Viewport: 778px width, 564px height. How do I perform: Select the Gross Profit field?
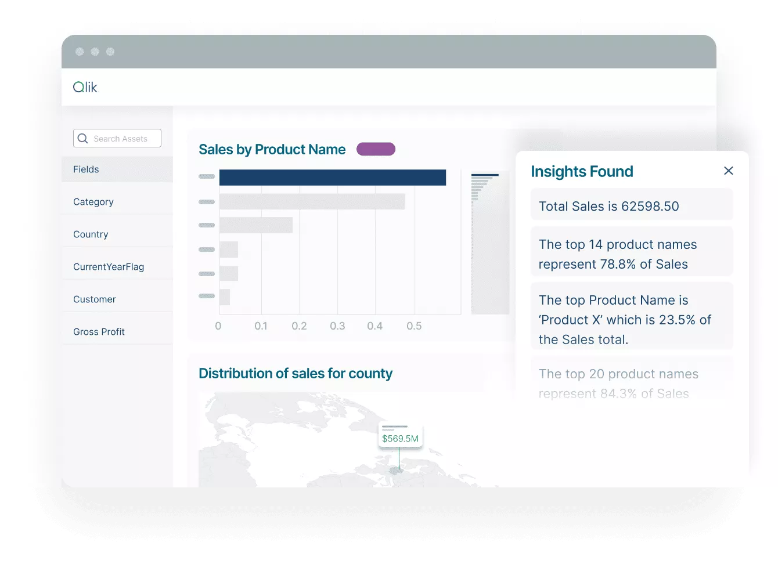coord(99,331)
